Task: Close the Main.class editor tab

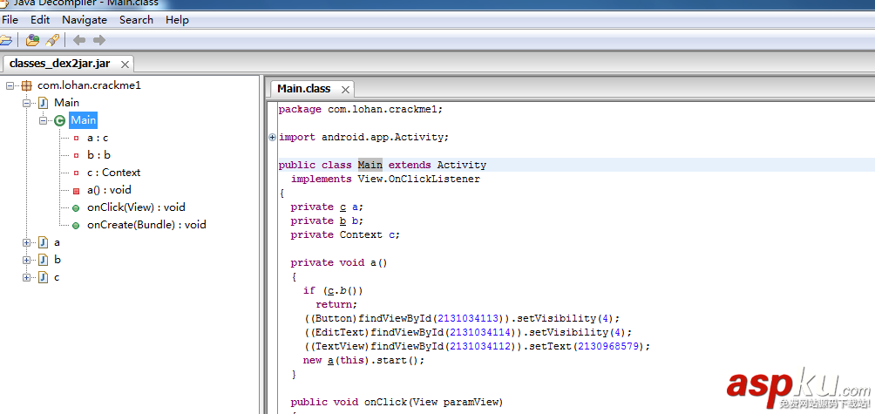Action: tap(345, 89)
